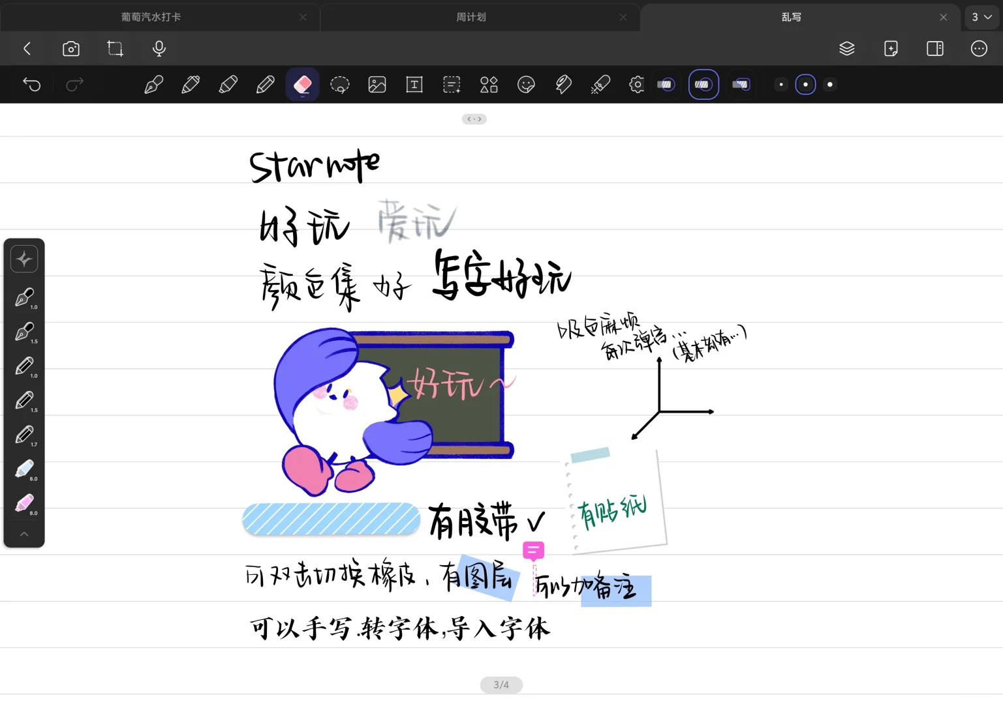Pick the blue 8.0 highlighter preset
The width and height of the screenshot is (1003, 704).
(25, 470)
